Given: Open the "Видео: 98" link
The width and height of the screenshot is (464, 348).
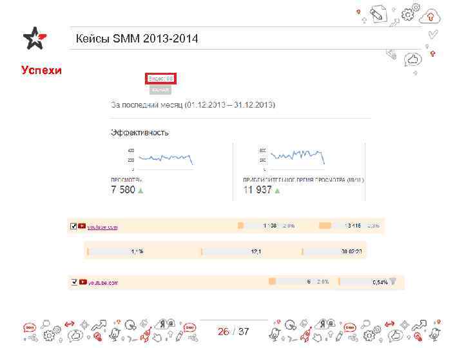Looking at the screenshot, I should [x=160, y=79].
